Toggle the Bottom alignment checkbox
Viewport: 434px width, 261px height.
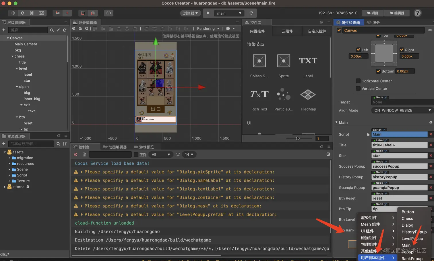pyautogui.click(x=378, y=71)
